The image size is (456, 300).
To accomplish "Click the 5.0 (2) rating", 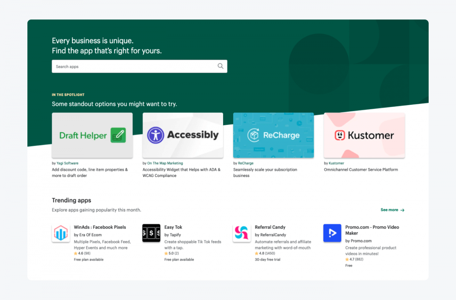I will [172, 253].
